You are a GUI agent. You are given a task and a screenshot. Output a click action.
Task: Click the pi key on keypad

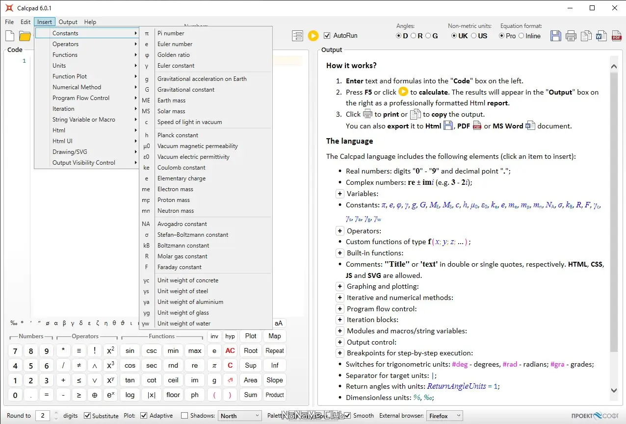pyautogui.click(x=214, y=365)
